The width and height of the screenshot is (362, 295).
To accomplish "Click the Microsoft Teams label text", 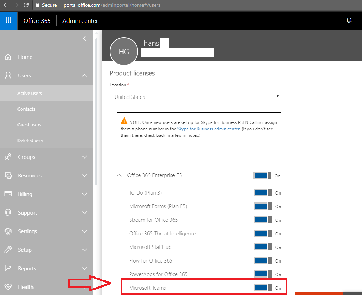I will (147, 288).
